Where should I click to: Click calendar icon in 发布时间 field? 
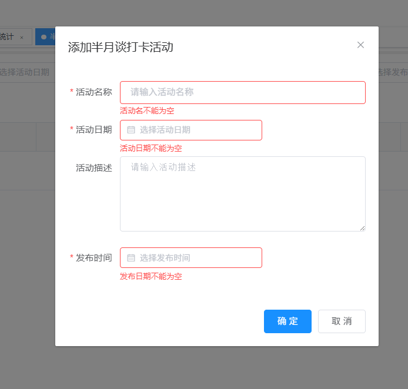coord(131,257)
